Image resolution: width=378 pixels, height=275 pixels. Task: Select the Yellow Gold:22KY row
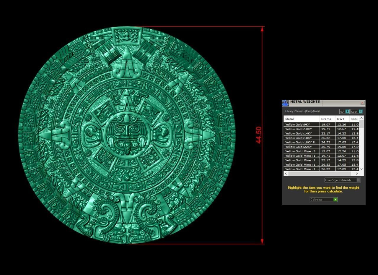click(x=322, y=147)
